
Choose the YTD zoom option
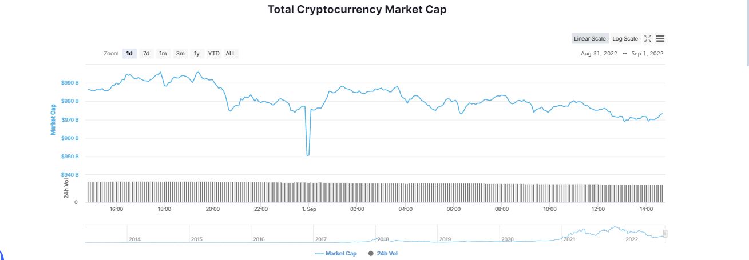point(213,54)
